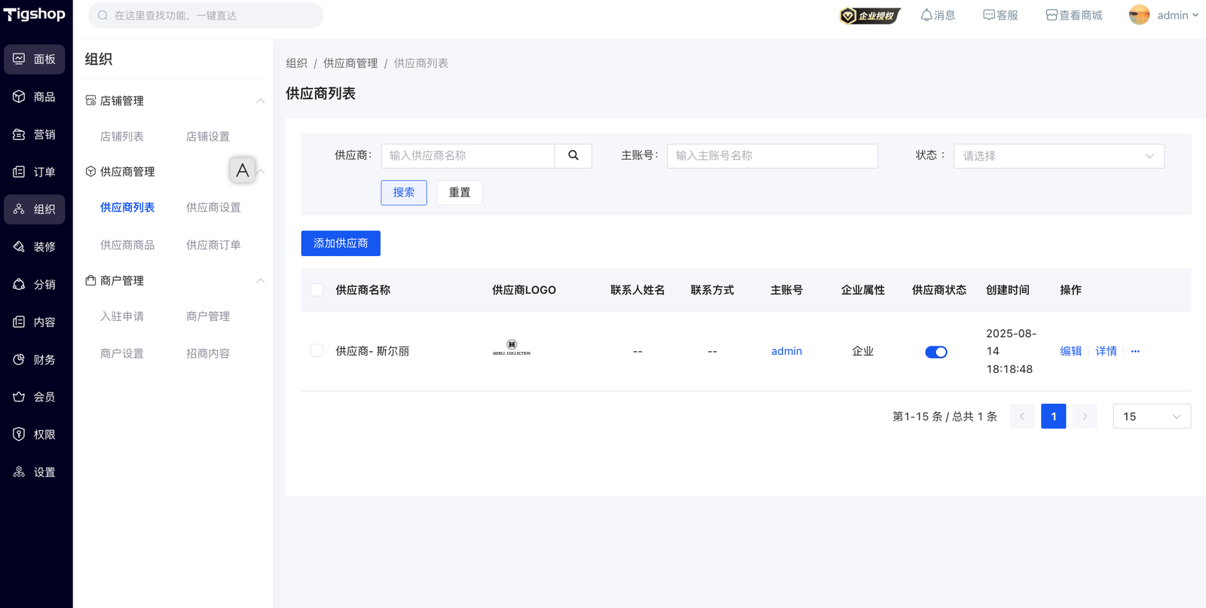Screen dimensions: 1206x608
Task: Check the select-all checkbox in table header
Action: [317, 290]
